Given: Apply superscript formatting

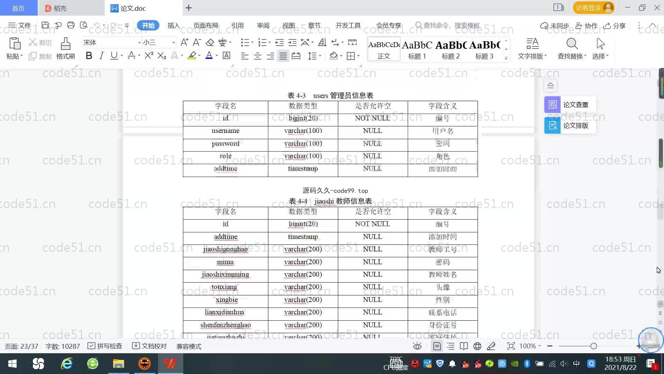Looking at the screenshot, I should click(x=149, y=55).
